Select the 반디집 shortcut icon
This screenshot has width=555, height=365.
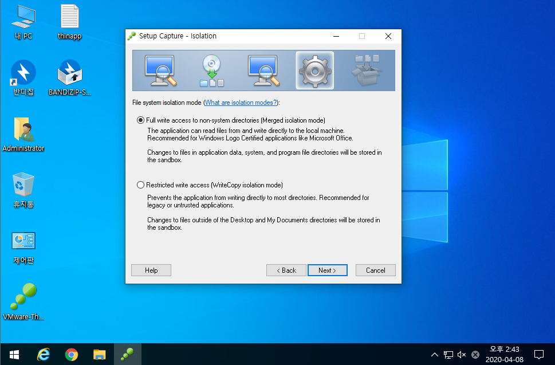pyautogui.click(x=23, y=78)
